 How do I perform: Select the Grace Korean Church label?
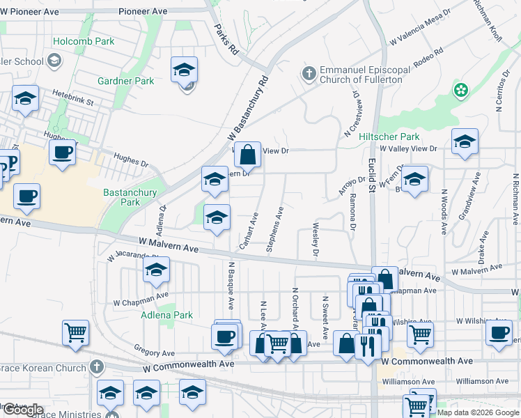(42, 368)
